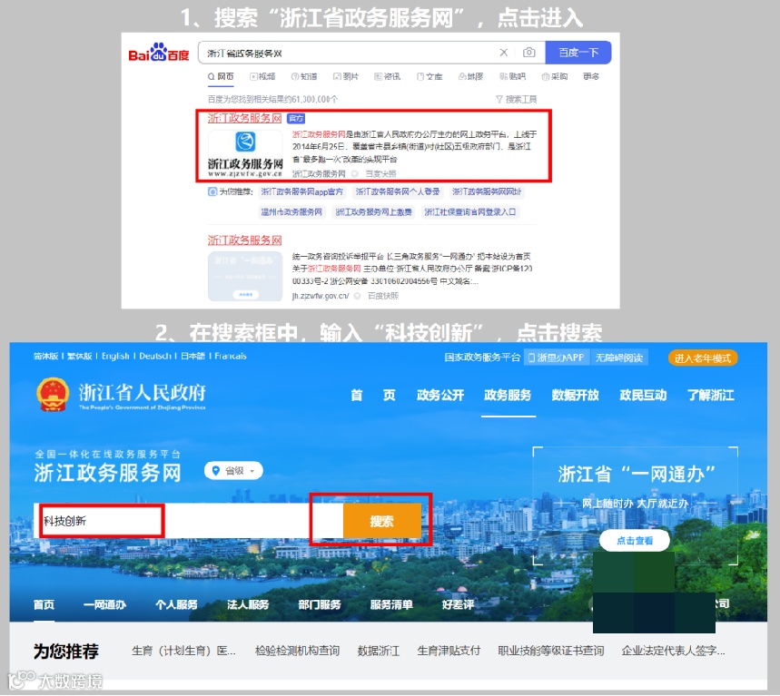Open 政务服务 navigation menu
The width and height of the screenshot is (780, 696).
508,396
